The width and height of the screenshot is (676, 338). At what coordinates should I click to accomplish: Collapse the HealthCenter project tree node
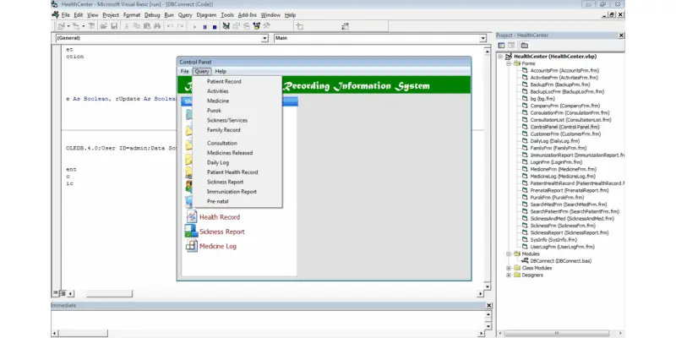point(500,57)
